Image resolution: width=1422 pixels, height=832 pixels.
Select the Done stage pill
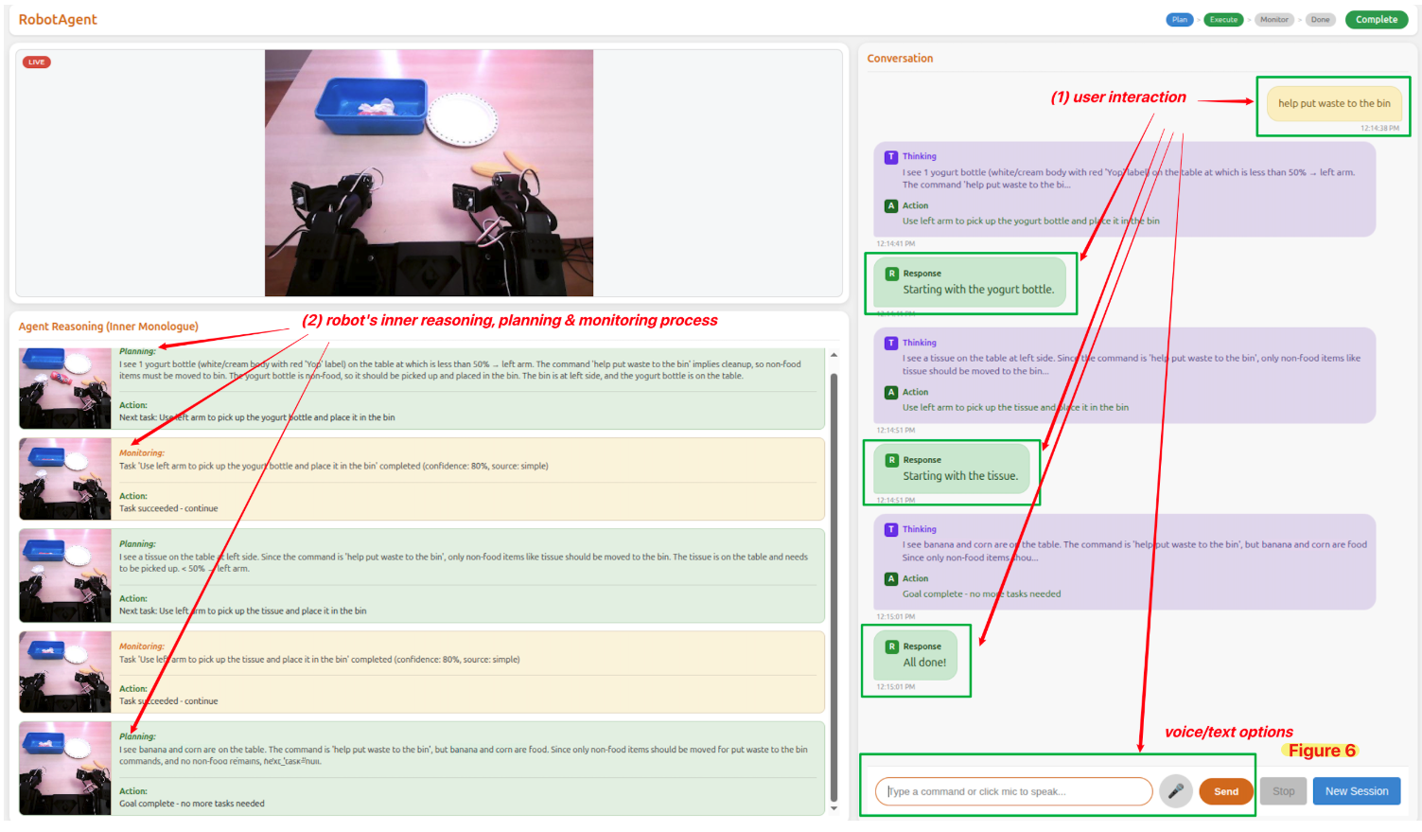tap(1321, 20)
